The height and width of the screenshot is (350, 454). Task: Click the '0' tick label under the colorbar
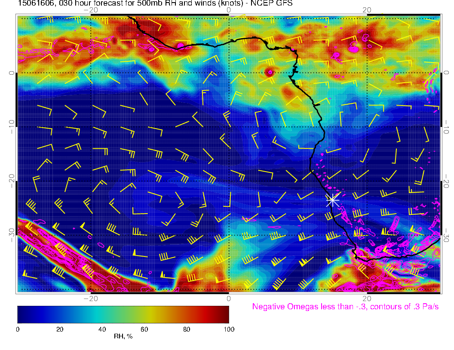[x=18, y=329]
